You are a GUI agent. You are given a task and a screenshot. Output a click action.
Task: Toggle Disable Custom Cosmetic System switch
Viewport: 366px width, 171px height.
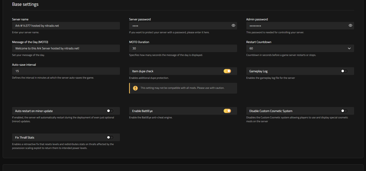point(344,111)
